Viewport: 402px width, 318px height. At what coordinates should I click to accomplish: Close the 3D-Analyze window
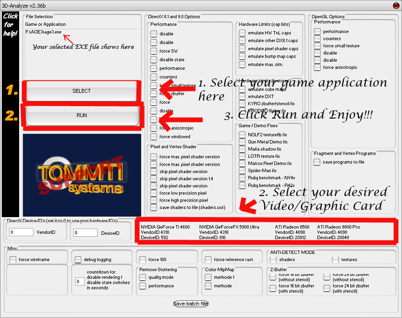pyautogui.click(x=396, y=5)
